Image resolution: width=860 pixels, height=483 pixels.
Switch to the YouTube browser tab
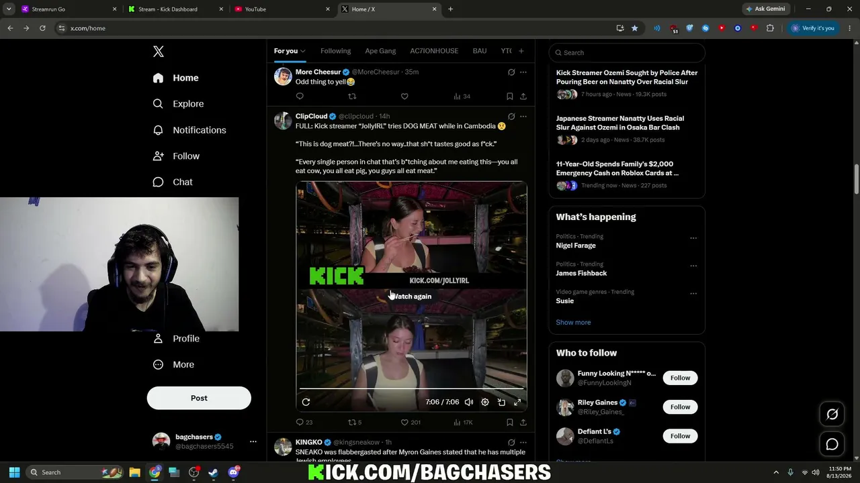click(282, 9)
